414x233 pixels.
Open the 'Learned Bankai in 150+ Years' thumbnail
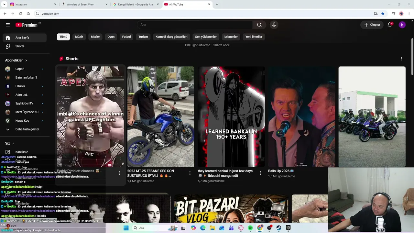231,117
